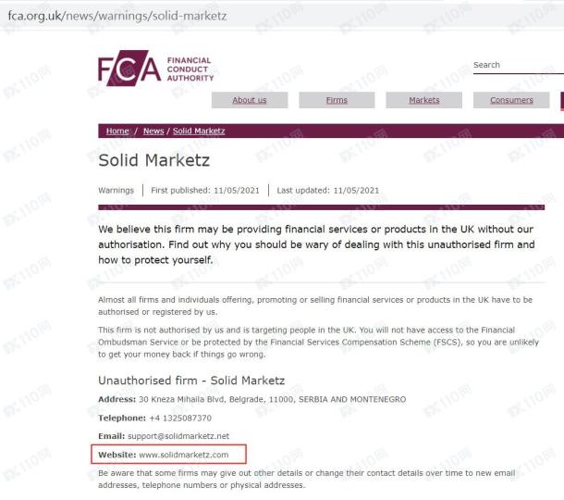The height and width of the screenshot is (500, 564).
Task: Click the Search input field
Action: 519,65
